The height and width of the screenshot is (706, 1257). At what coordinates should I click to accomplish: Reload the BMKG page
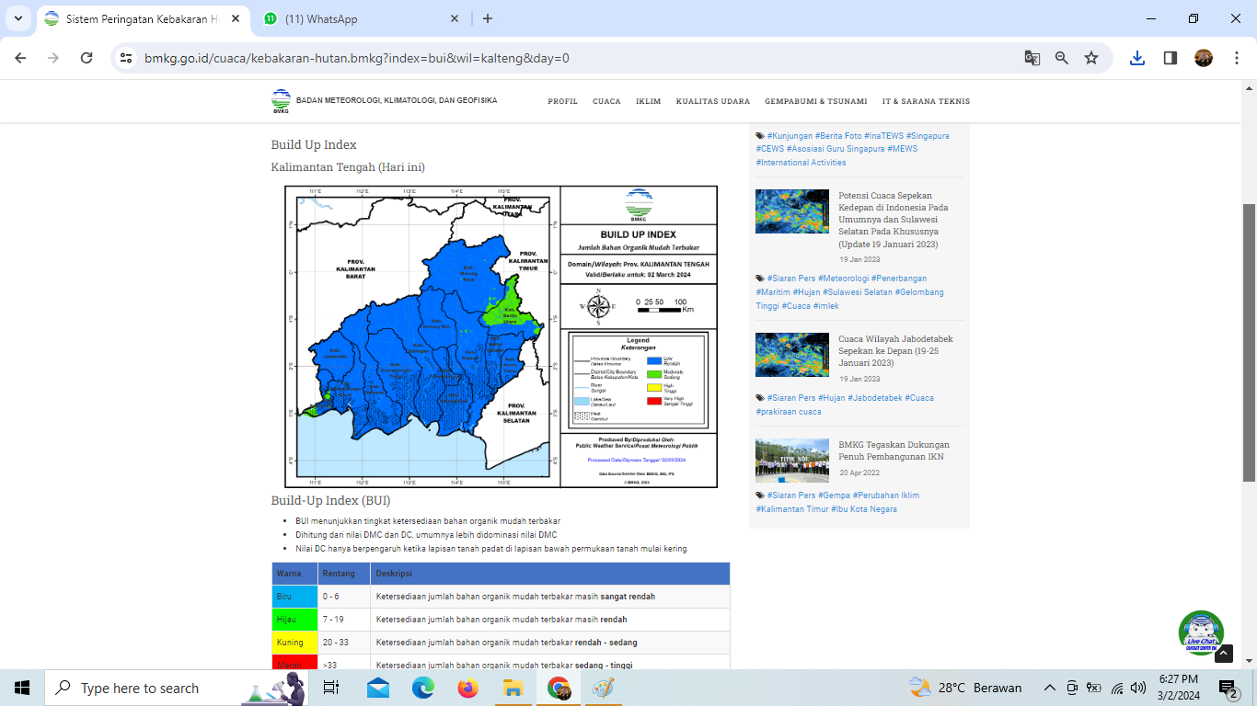pyautogui.click(x=86, y=58)
